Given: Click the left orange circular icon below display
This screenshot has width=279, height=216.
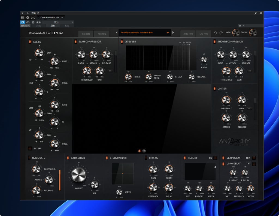Looking at the screenshot, I should coord(139,151).
